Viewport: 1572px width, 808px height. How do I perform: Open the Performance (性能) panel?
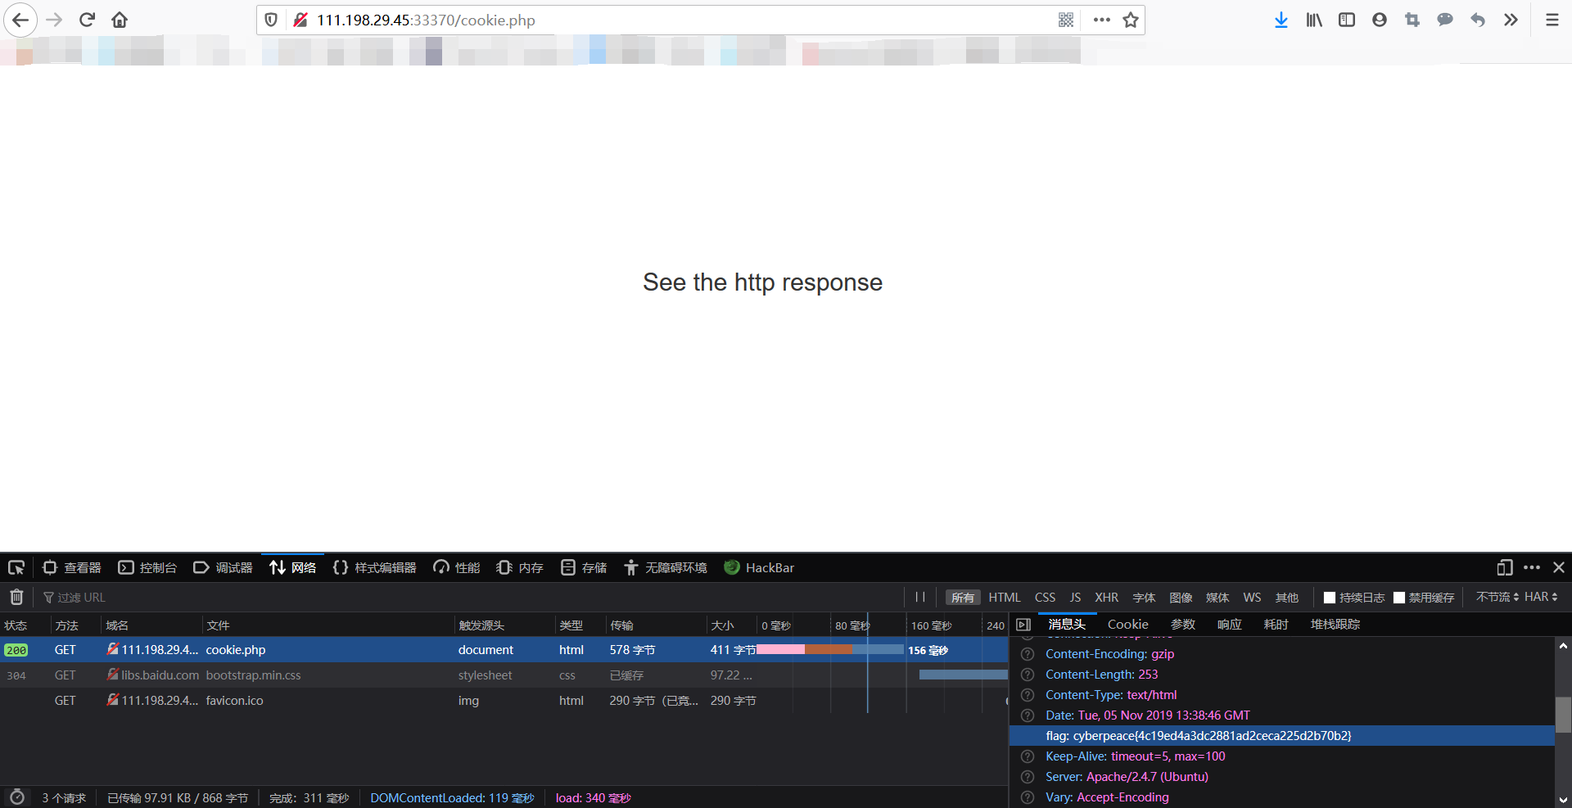click(x=457, y=567)
